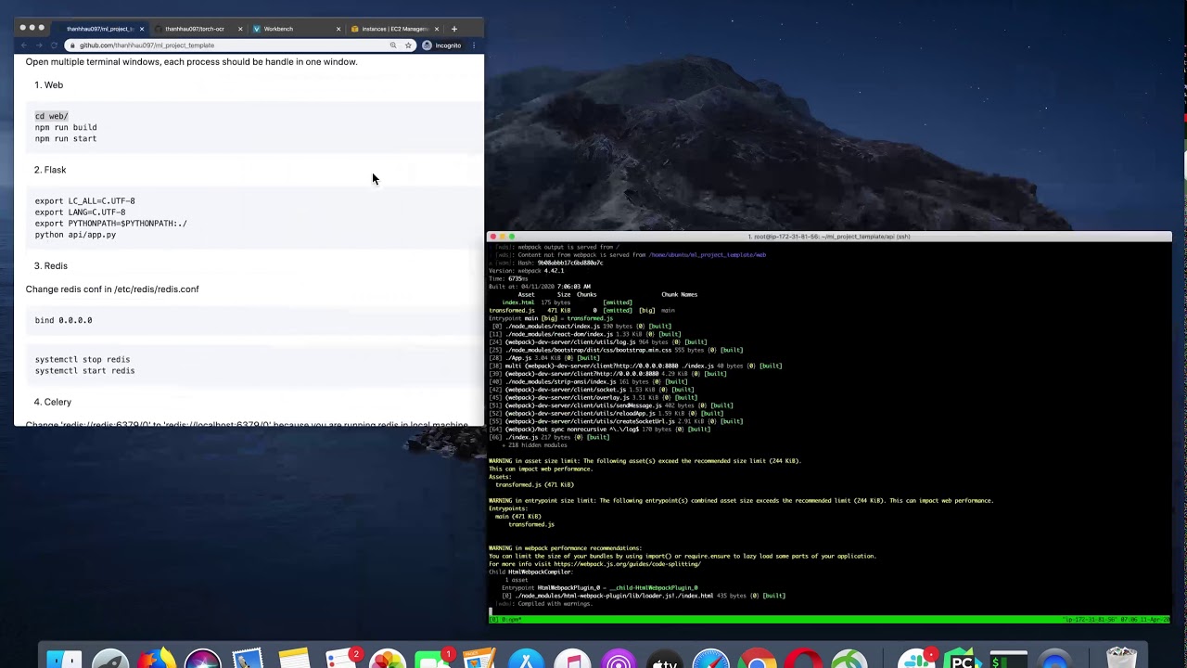Select the thanhhau097/ml_project_template tab
The height and width of the screenshot is (668, 1187).
[99, 29]
